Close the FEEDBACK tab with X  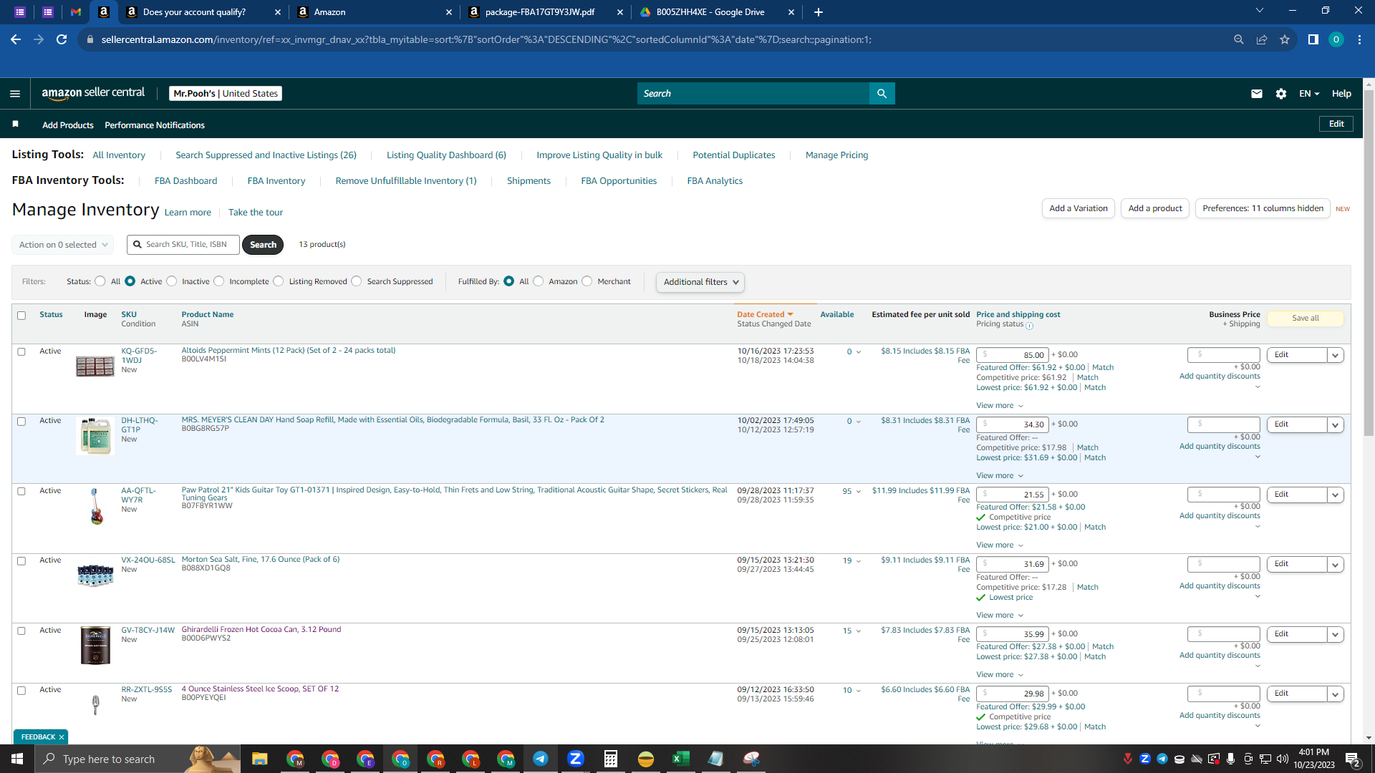[62, 737]
